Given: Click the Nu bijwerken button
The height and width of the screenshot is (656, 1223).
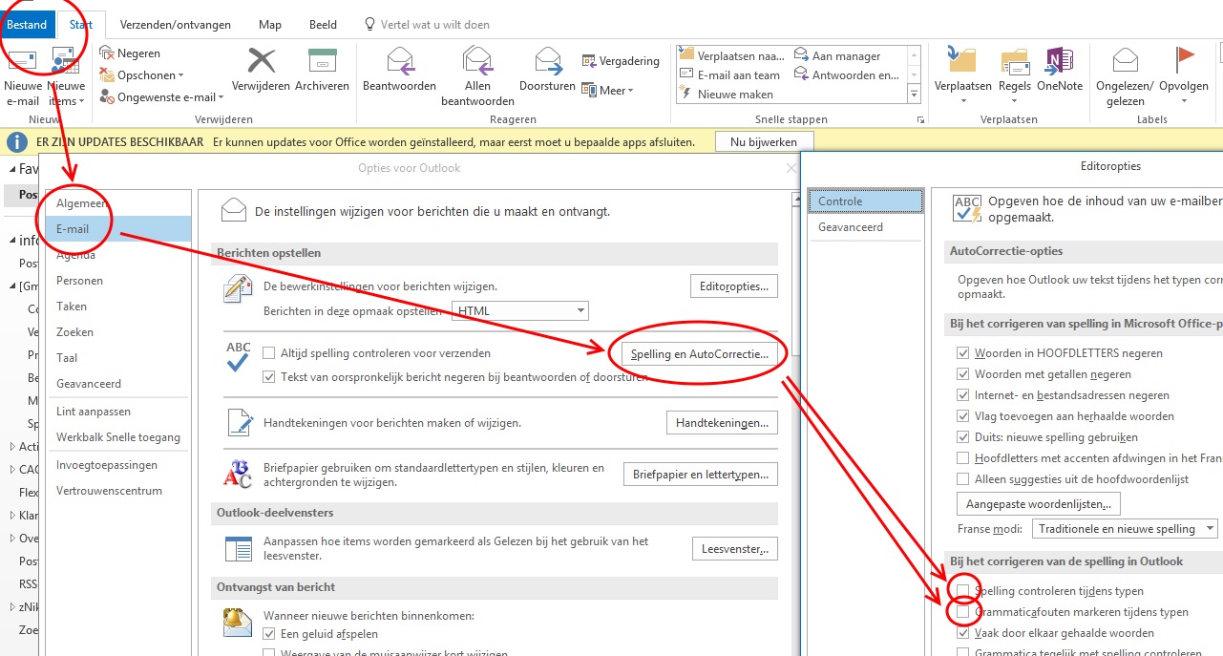Looking at the screenshot, I should pos(764,141).
